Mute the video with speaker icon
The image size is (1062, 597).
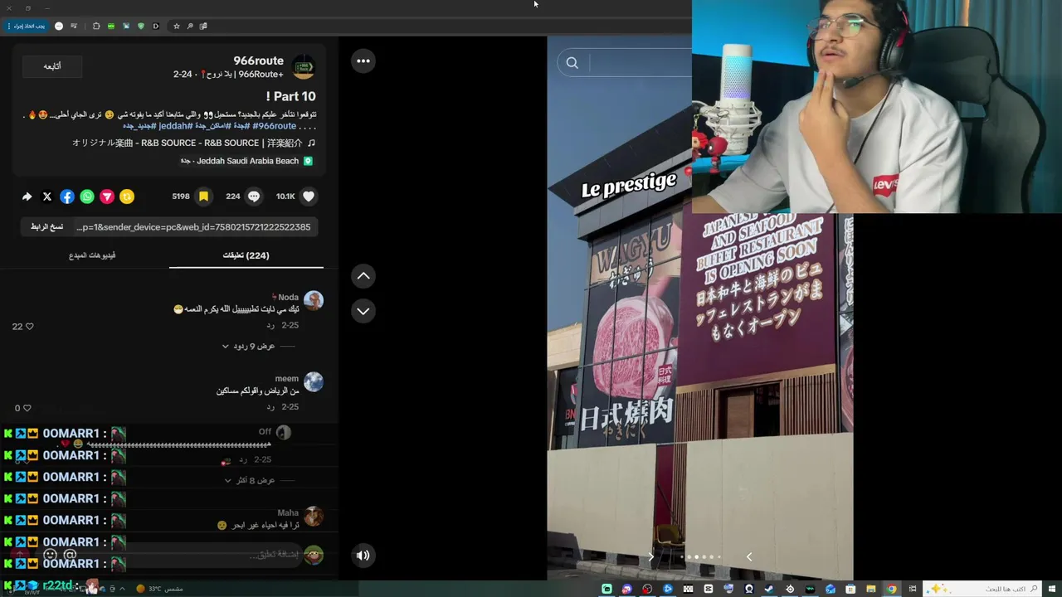tap(363, 556)
